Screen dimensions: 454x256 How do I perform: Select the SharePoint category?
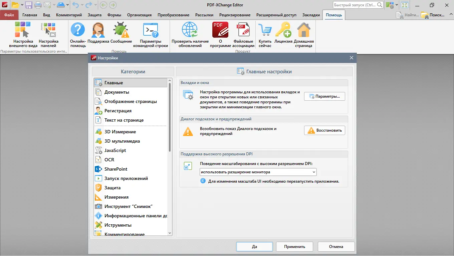coord(131,169)
